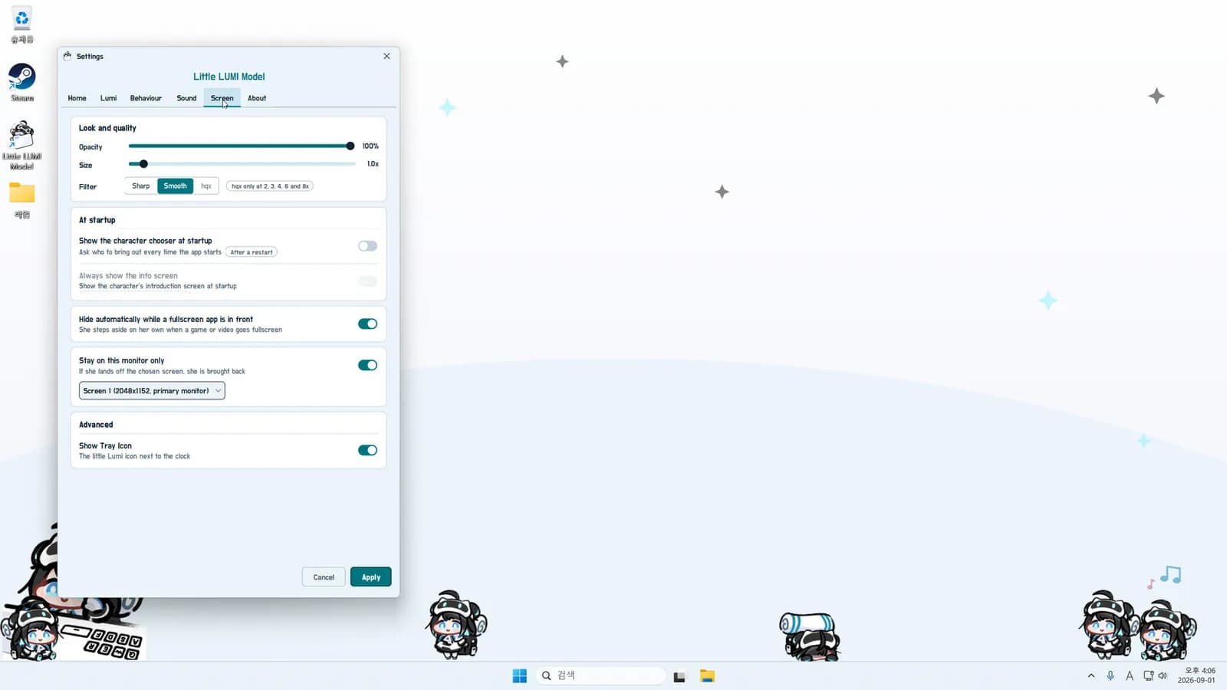This screenshot has height=690, width=1227.
Task: Choose the Sharp filter option
Action: click(141, 186)
